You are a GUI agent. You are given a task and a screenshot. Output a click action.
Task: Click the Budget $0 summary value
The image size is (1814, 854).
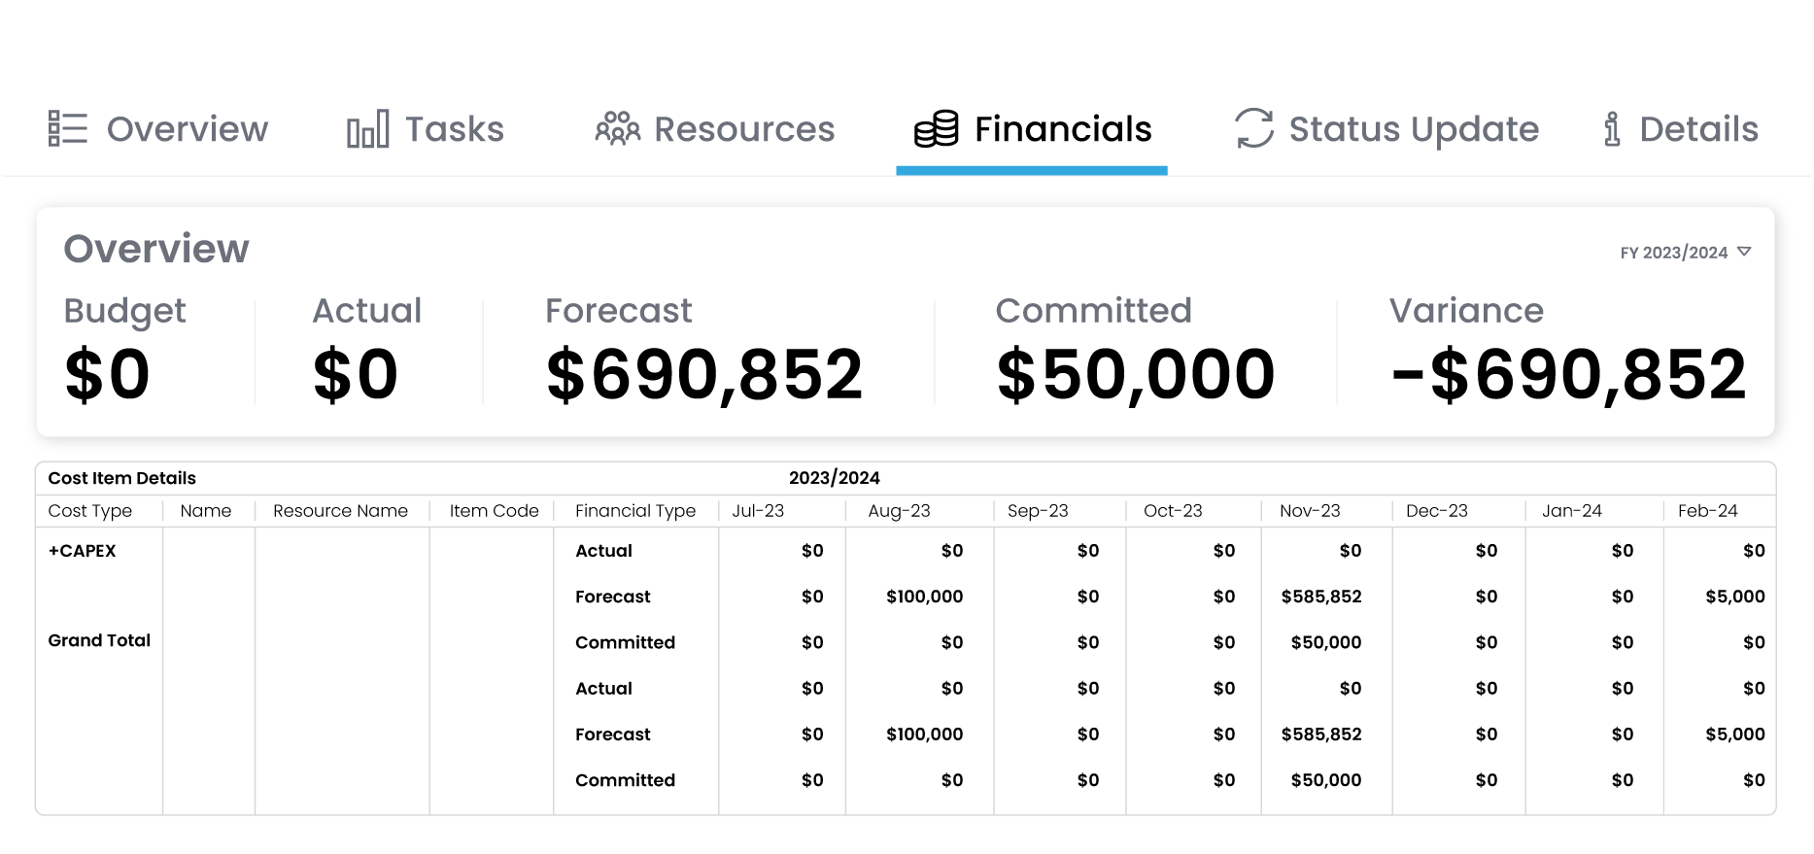tap(107, 375)
